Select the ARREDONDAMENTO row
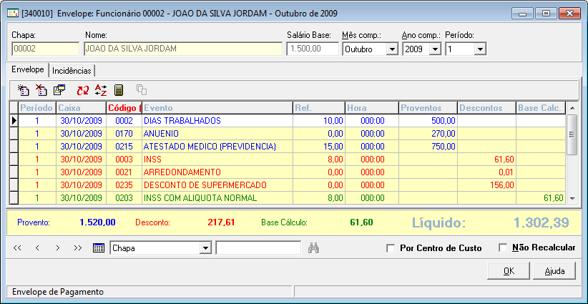 pos(287,172)
